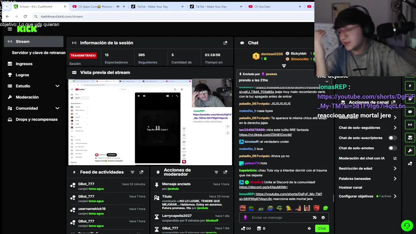Click jeretula link under Mensaje anclado
The height and width of the screenshot is (234, 416).
[173, 189]
